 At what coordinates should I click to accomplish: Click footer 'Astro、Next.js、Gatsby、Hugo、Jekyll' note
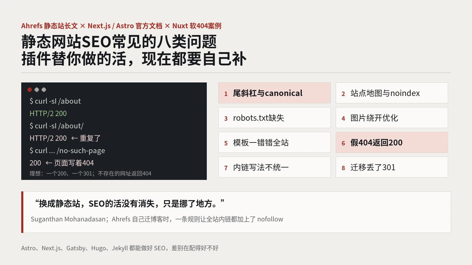pyautogui.click(x=120, y=248)
